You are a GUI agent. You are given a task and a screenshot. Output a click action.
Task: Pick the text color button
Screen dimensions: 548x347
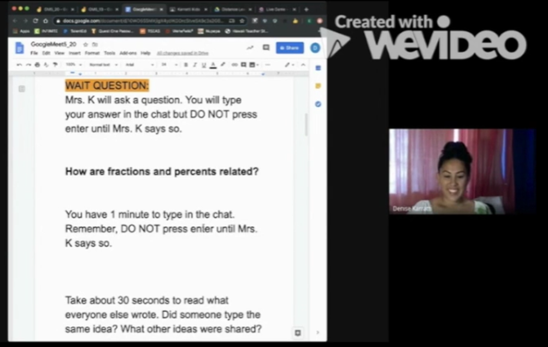click(x=213, y=64)
